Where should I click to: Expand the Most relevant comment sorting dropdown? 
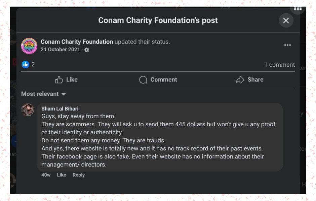click(x=43, y=94)
